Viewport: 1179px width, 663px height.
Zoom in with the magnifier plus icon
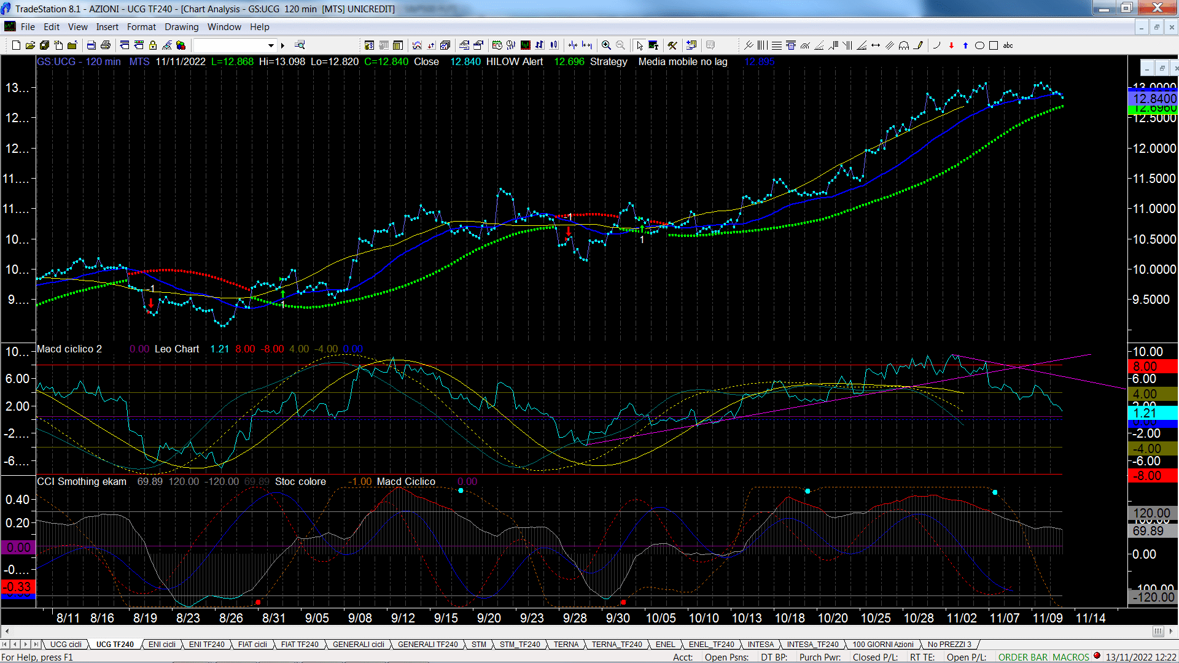607,45
